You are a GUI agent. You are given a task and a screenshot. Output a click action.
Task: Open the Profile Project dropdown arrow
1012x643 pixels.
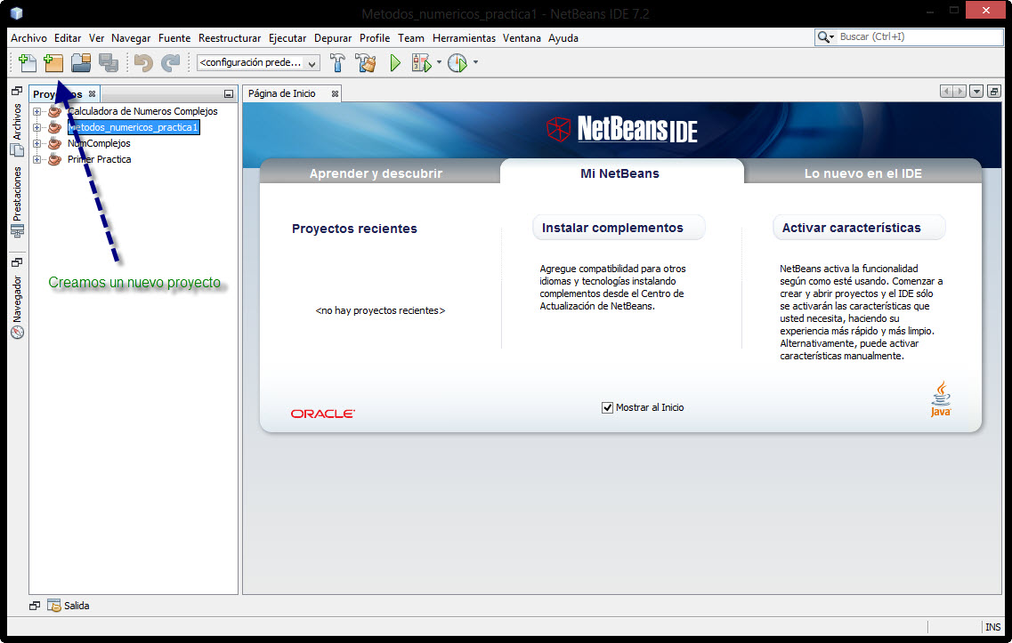pos(475,62)
